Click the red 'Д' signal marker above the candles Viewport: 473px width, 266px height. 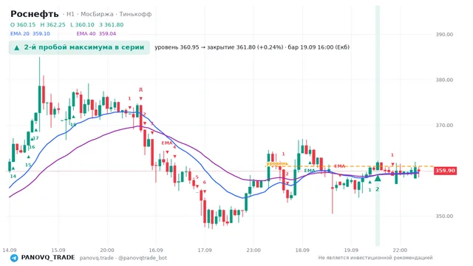[140, 89]
